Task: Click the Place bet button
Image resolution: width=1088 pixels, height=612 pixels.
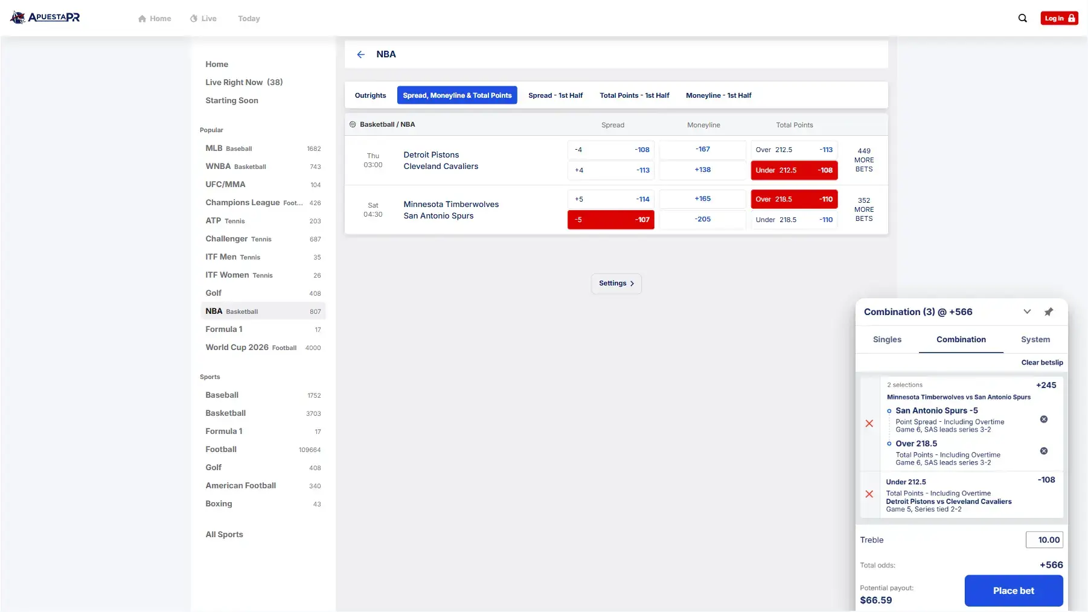Action: point(1014,591)
